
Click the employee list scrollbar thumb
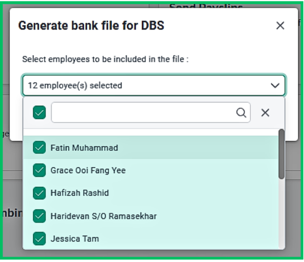[281, 154]
